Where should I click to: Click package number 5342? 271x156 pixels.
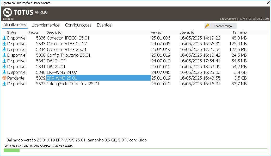(41, 61)
